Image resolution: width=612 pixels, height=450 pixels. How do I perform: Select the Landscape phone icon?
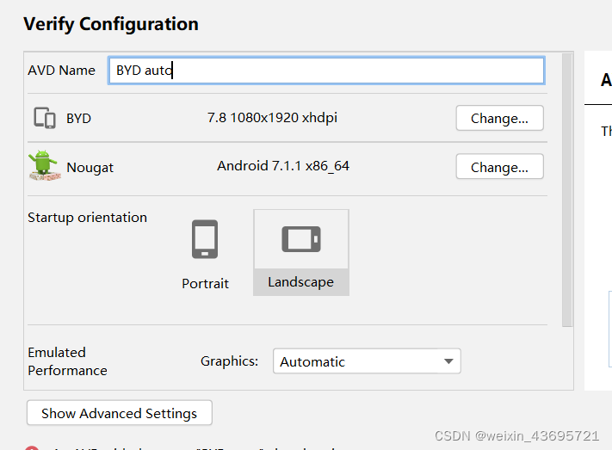pos(301,239)
